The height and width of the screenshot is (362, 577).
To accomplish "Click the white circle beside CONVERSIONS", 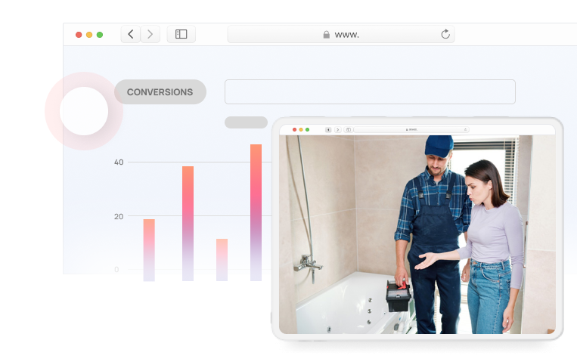I will point(83,111).
